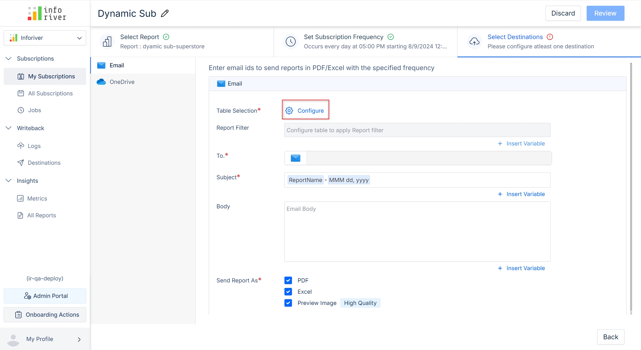Collapse the Insights section
This screenshot has height=350, width=641.
9,181
